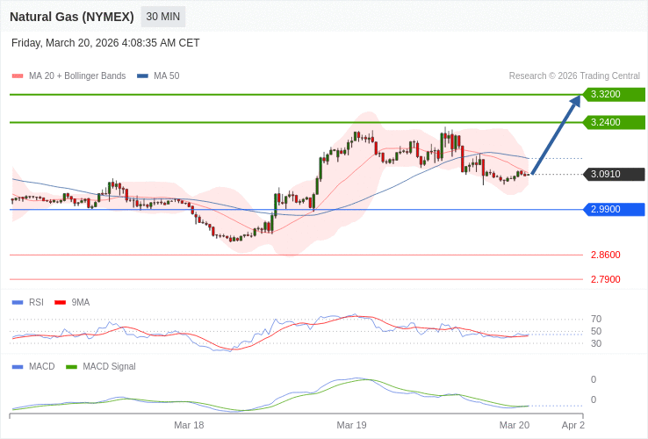
Task: Click the Natural Gas (NYMEX) chart title
Action: [72, 17]
